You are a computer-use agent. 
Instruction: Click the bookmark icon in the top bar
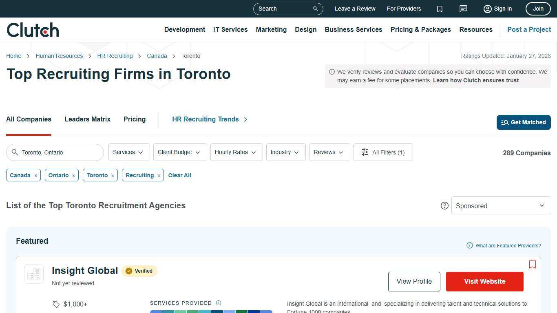pos(440,9)
